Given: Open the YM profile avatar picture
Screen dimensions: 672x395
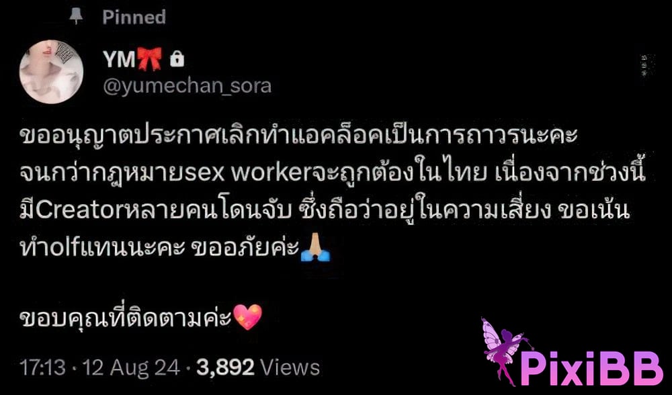Looking at the screenshot, I should [x=51, y=72].
